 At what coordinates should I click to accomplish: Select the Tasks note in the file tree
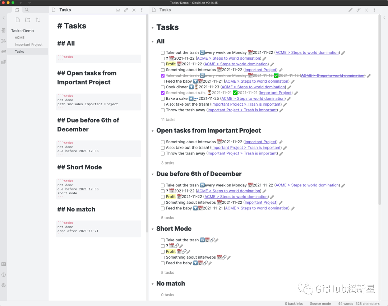pos(28,51)
